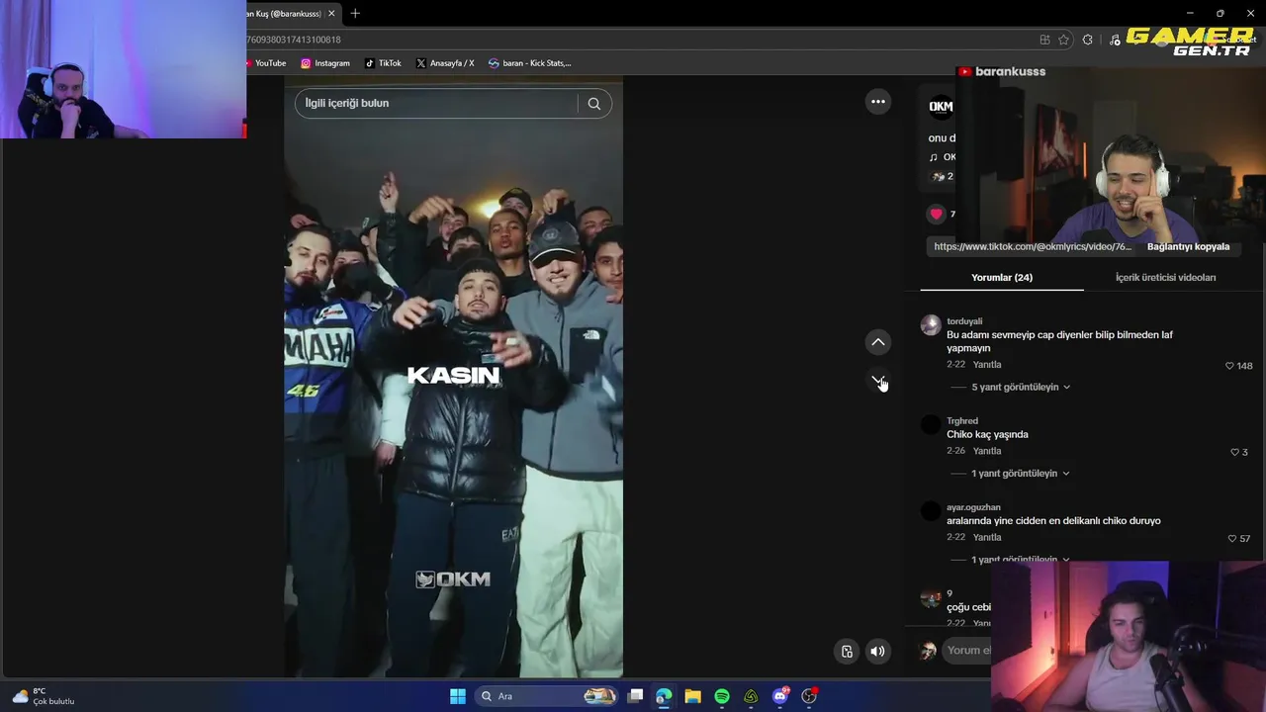Click the Yorum ekle comment input
This screenshot has width=1266, height=712.
pyautogui.click(x=968, y=650)
